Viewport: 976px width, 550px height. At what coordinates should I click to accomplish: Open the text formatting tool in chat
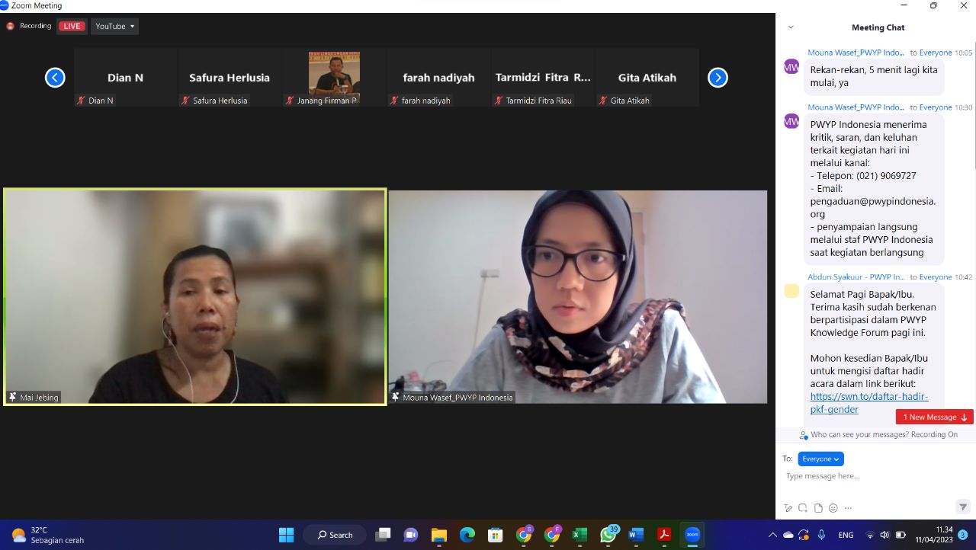788,508
